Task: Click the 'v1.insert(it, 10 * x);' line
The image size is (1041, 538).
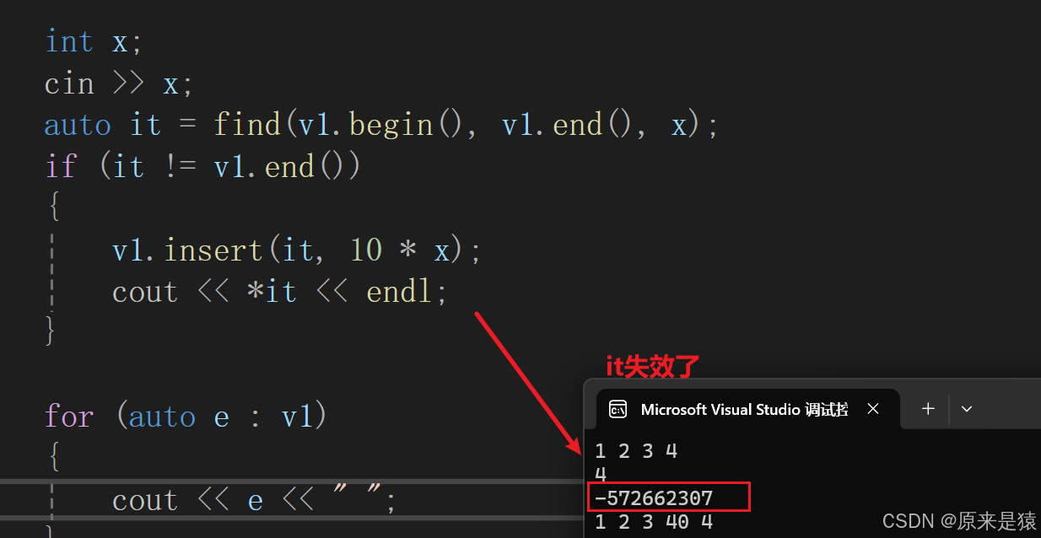Action: (296, 250)
